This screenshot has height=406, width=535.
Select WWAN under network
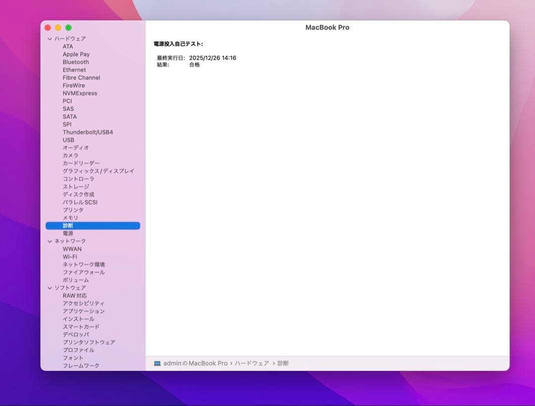pyautogui.click(x=72, y=249)
